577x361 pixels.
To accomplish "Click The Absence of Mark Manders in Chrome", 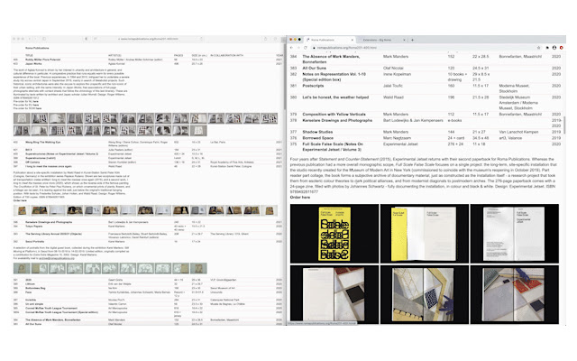I will [x=331, y=60].
